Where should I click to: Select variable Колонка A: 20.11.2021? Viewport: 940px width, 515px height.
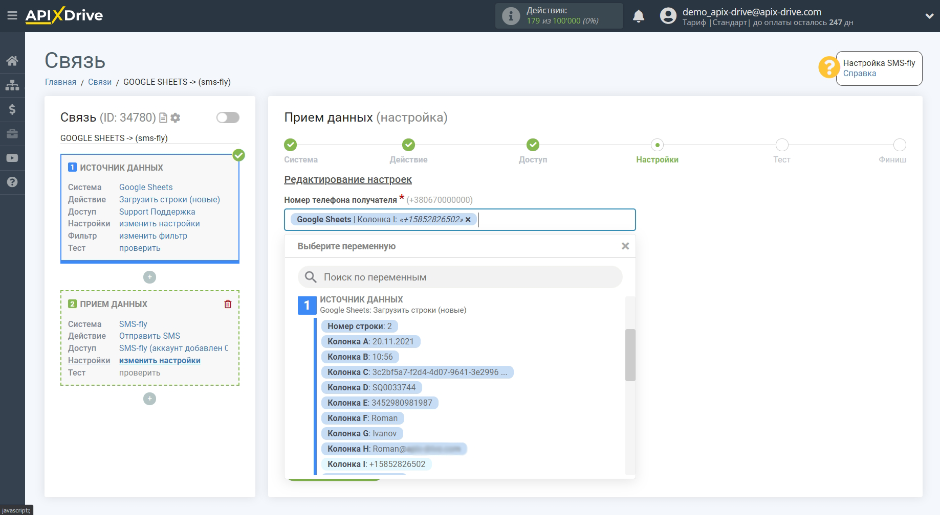(x=370, y=341)
